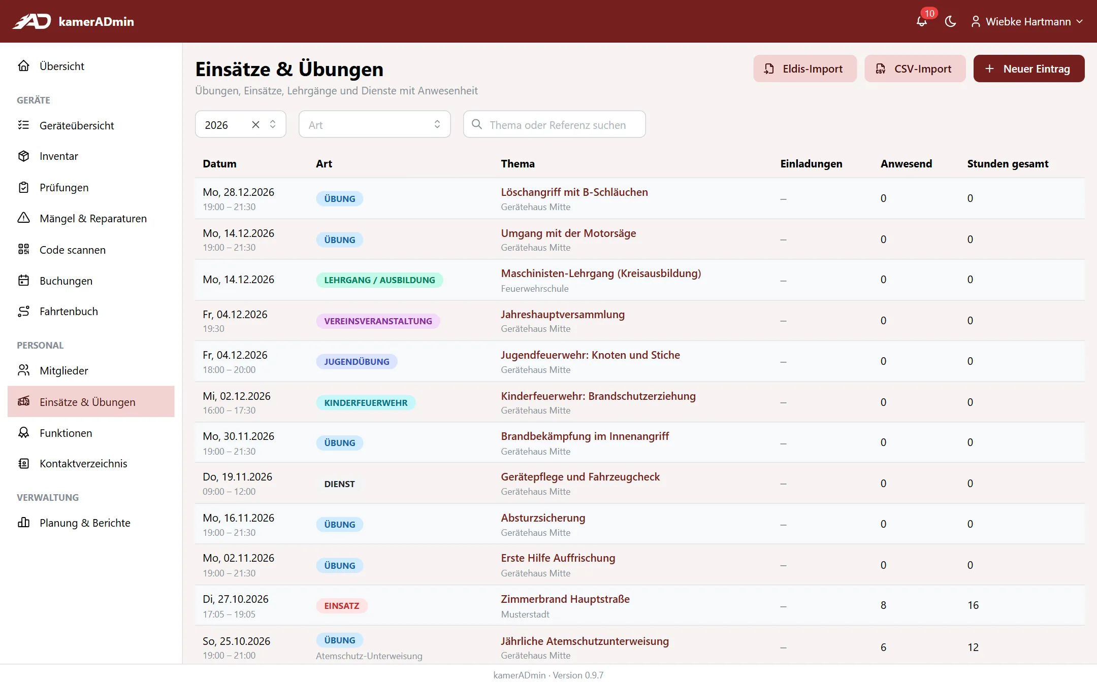Clear the 2026 year filter
Image resolution: width=1097 pixels, height=685 pixels.
255,124
